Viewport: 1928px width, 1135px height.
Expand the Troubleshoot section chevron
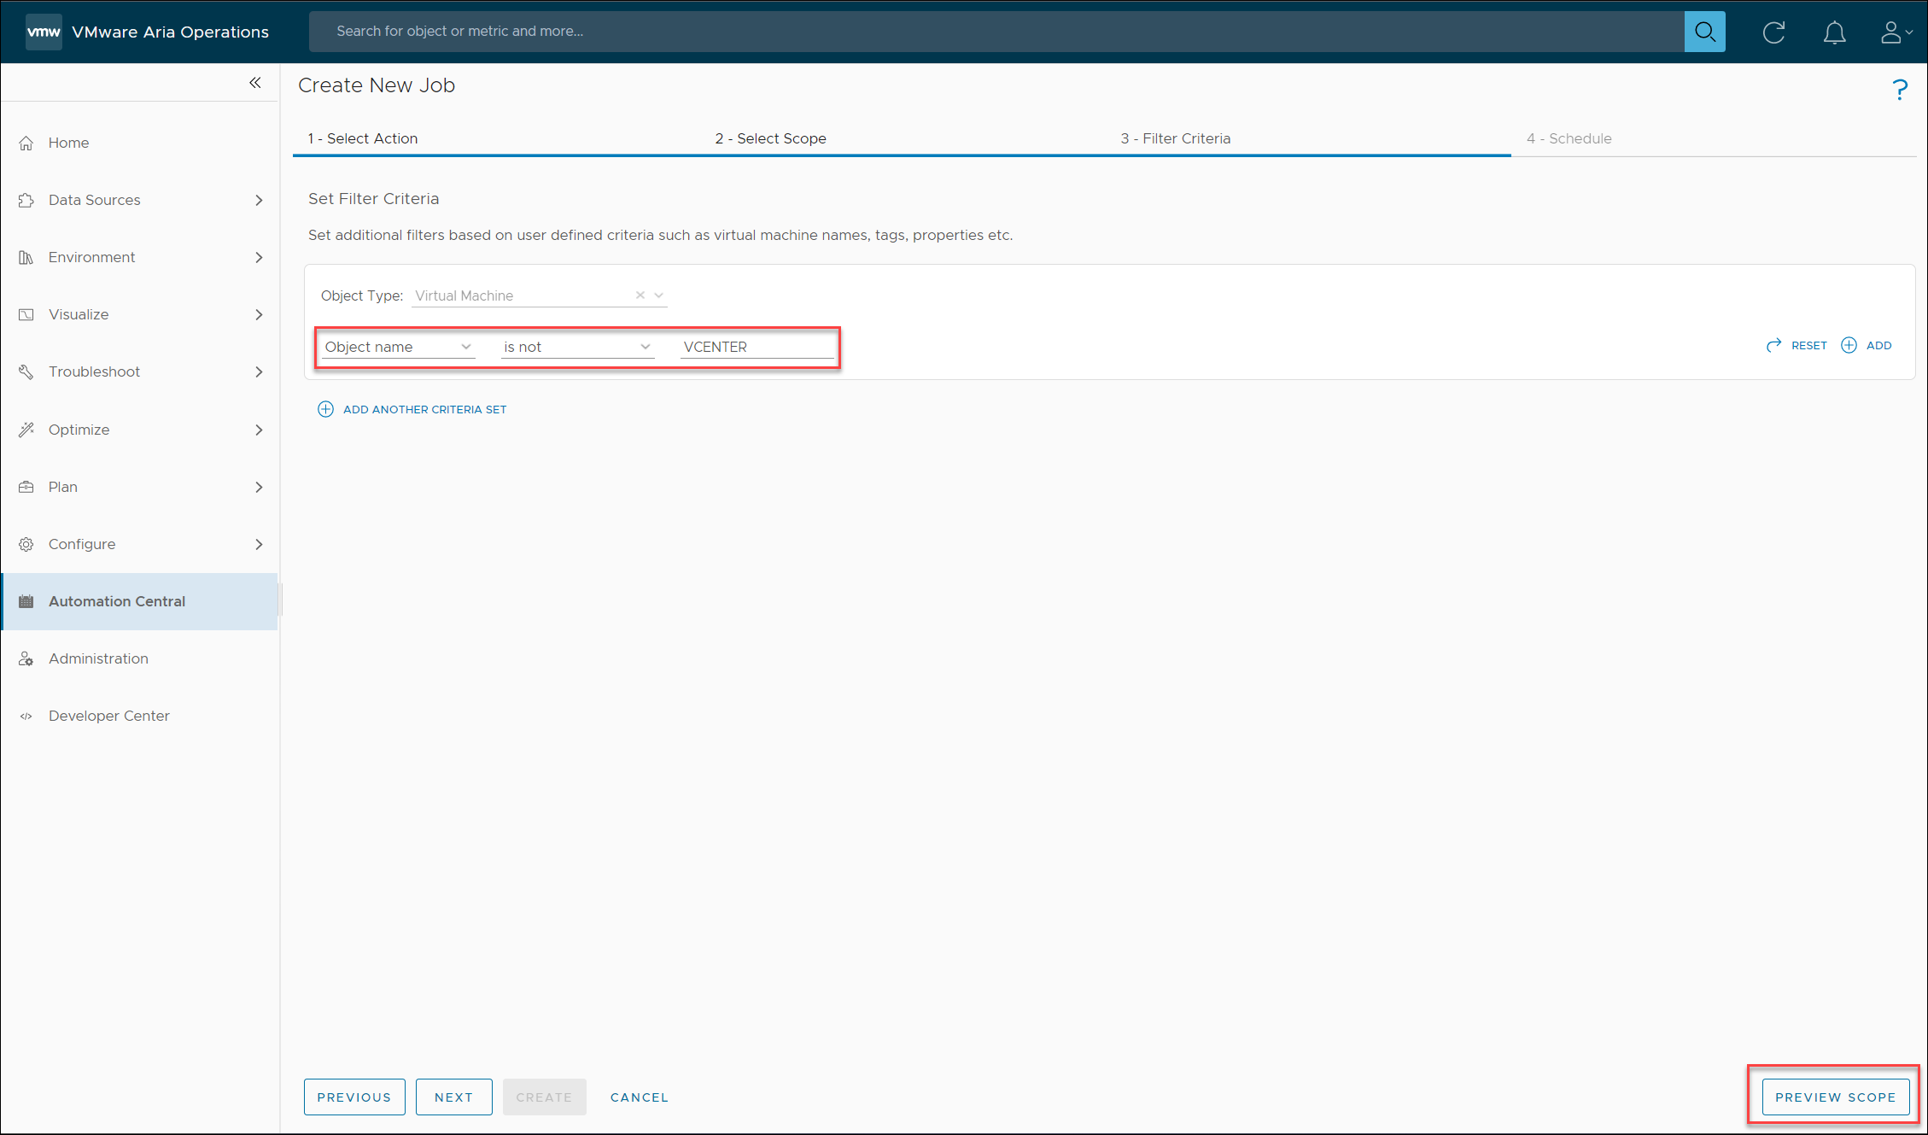coord(259,372)
